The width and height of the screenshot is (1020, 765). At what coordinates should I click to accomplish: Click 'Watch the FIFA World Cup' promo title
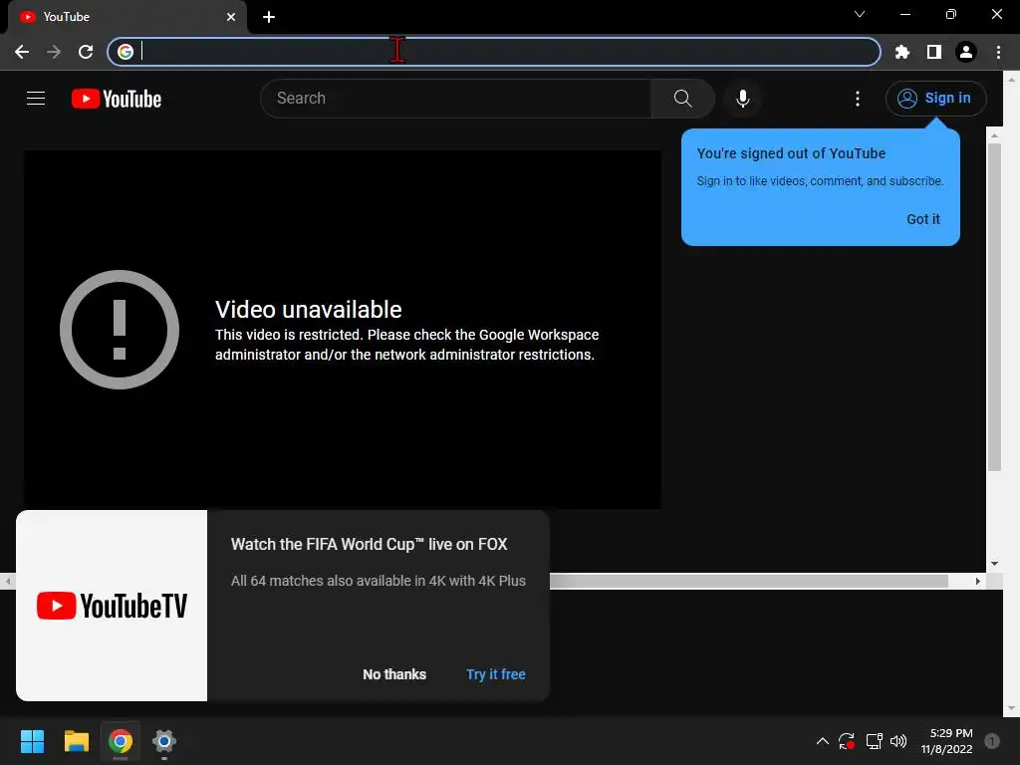[x=369, y=545]
